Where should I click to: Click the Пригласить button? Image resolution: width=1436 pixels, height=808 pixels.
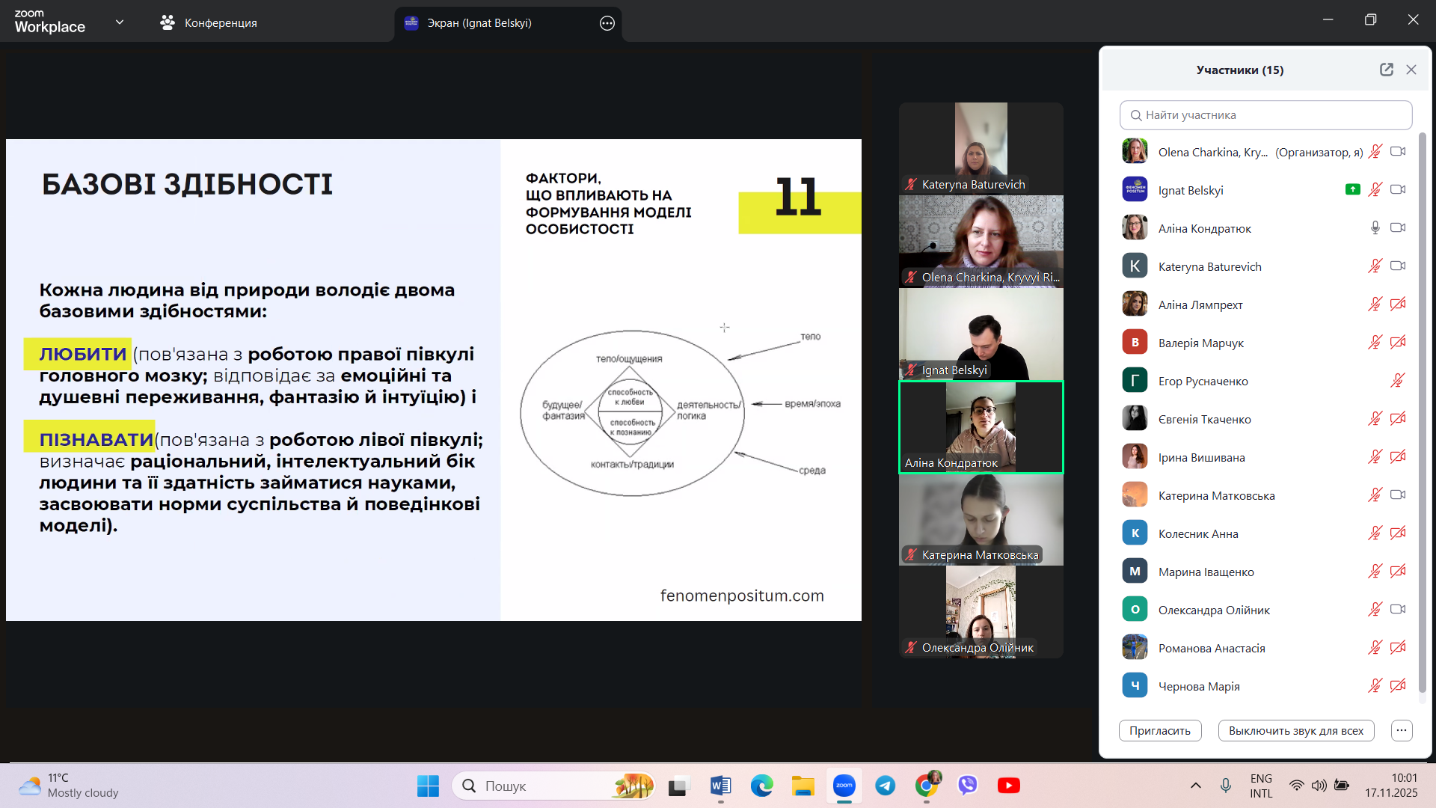tap(1159, 730)
